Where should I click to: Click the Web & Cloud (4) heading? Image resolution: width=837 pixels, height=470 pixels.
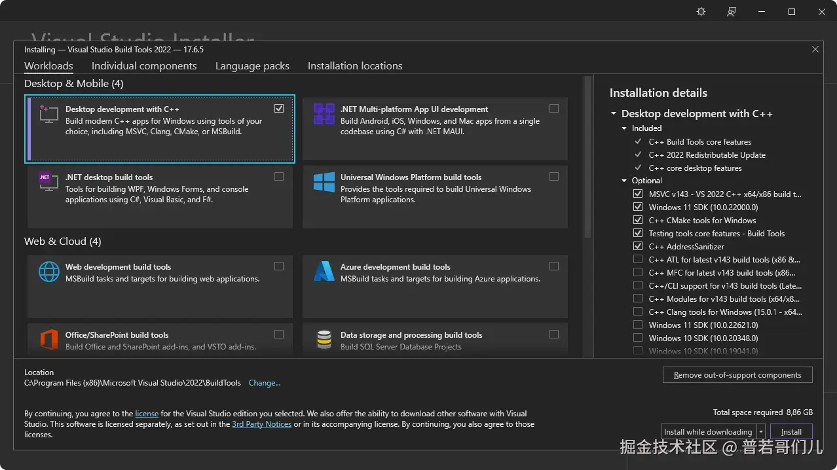63,242
